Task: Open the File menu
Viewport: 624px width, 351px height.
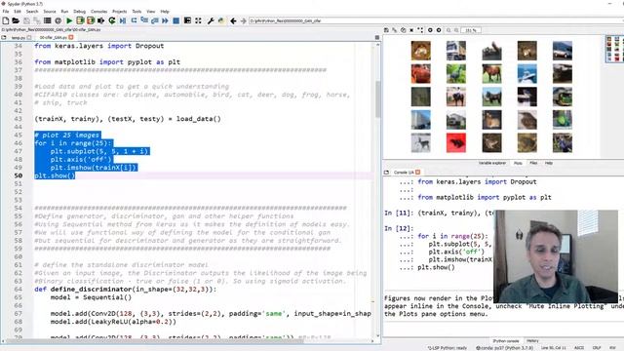Action: click(x=6, y=12)
